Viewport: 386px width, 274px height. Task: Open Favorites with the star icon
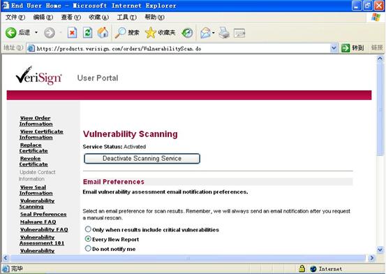coord(150,33)
